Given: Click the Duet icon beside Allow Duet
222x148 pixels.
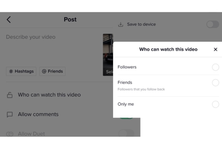Looking at the screenshot, I should [x=10, y=134].
